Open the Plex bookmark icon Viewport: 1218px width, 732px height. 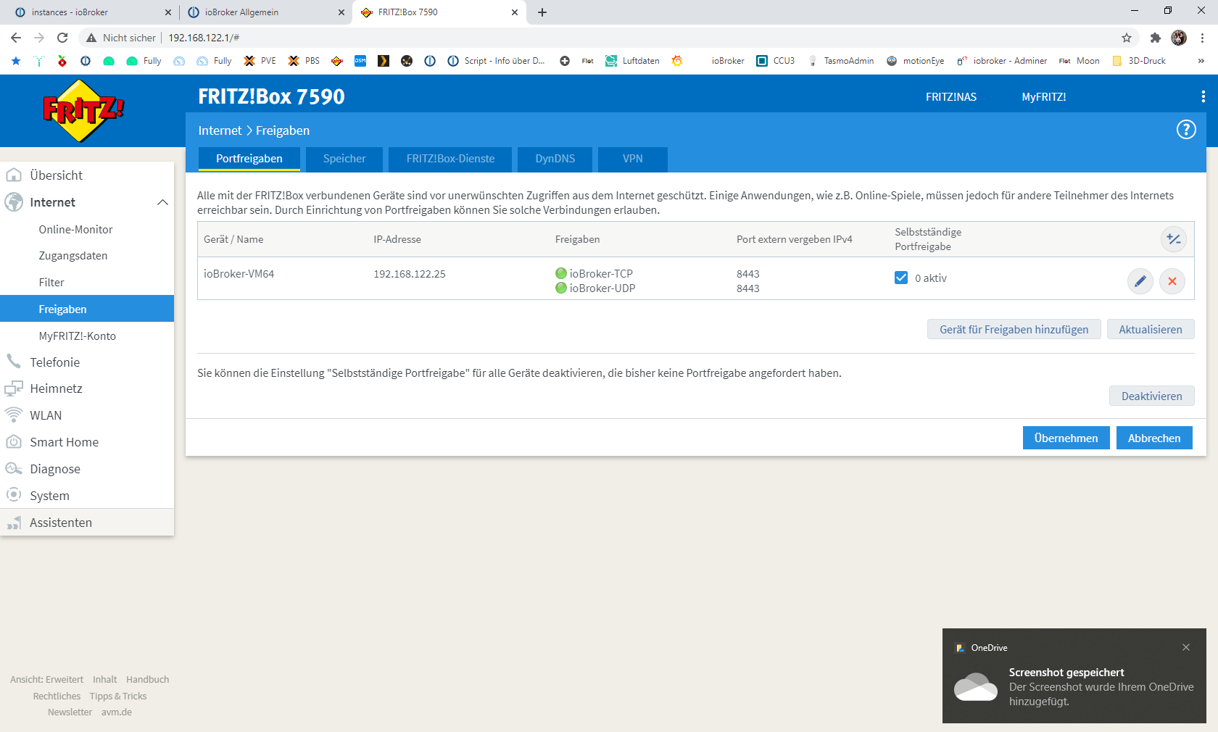coord(384,61)
